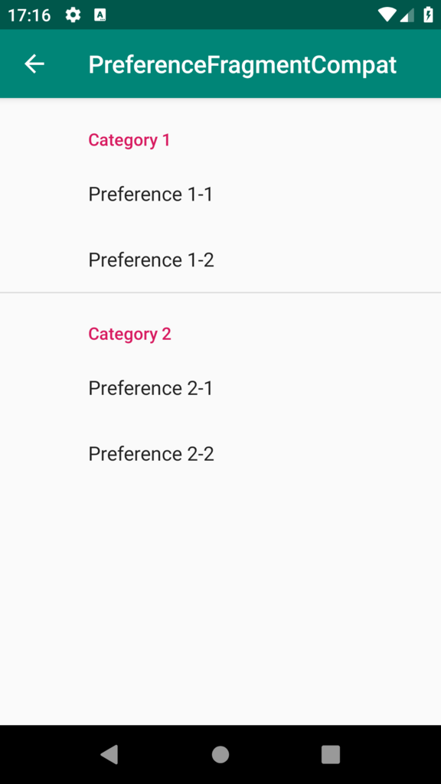Tap the Category 2 section header
The height and width of the screenshot is (784, 441).
pos(129,334)
